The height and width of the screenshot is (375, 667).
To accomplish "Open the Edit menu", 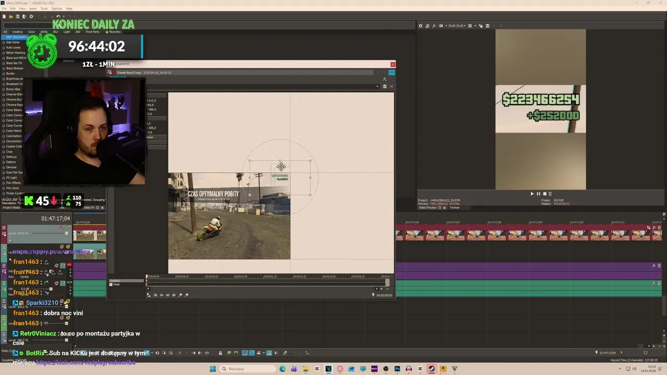I will tap(13, 8).
